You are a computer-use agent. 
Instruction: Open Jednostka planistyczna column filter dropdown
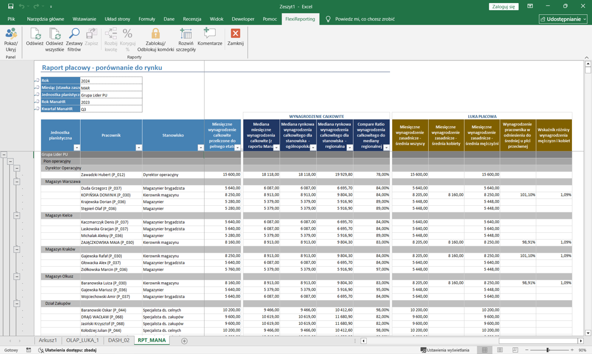[x=77, y=148]
